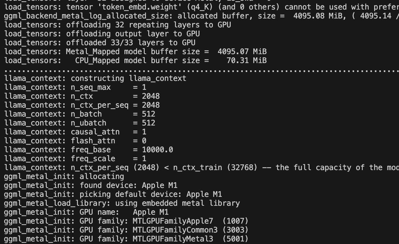Click the 'Metal_Mapped model buffer size' line
Screen dimensions: 399x244
[136, 52]
